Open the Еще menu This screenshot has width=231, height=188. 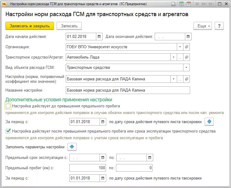click(x=203, y=26)
